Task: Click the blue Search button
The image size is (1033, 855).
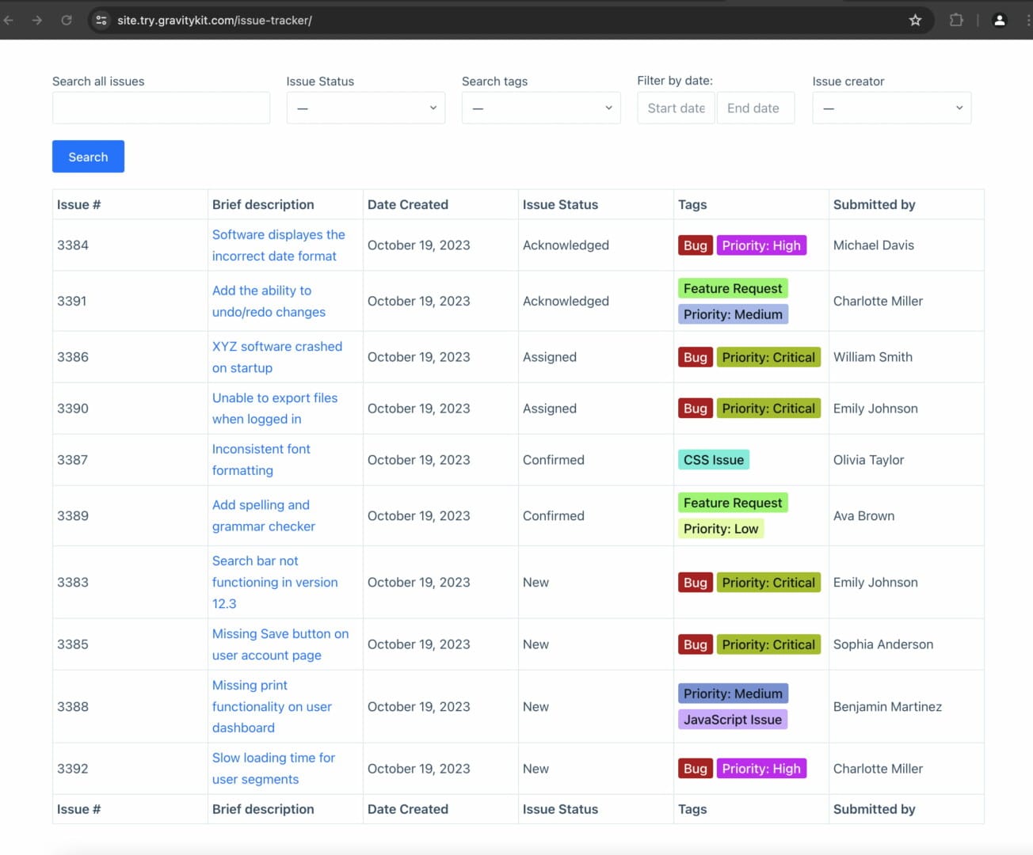Action: click(88, 157)
